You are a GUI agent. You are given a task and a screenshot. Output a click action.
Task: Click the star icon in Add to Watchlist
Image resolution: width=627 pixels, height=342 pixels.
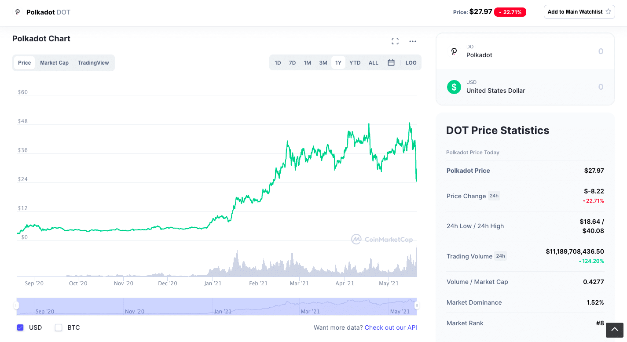pyautogui.click(x=609, y=12)
